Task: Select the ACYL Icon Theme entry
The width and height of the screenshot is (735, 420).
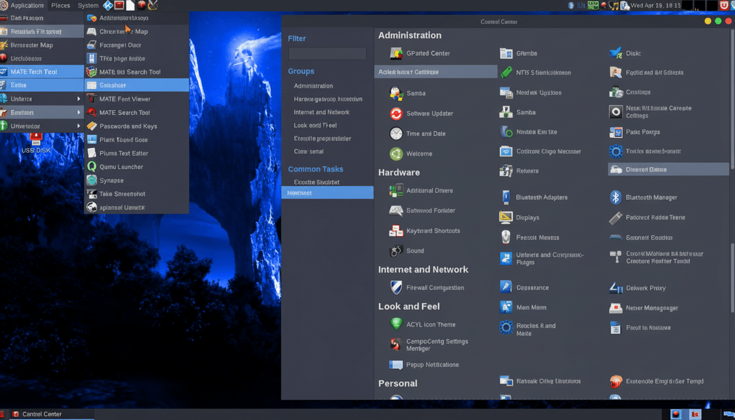Action: click(x=429, y=324)
